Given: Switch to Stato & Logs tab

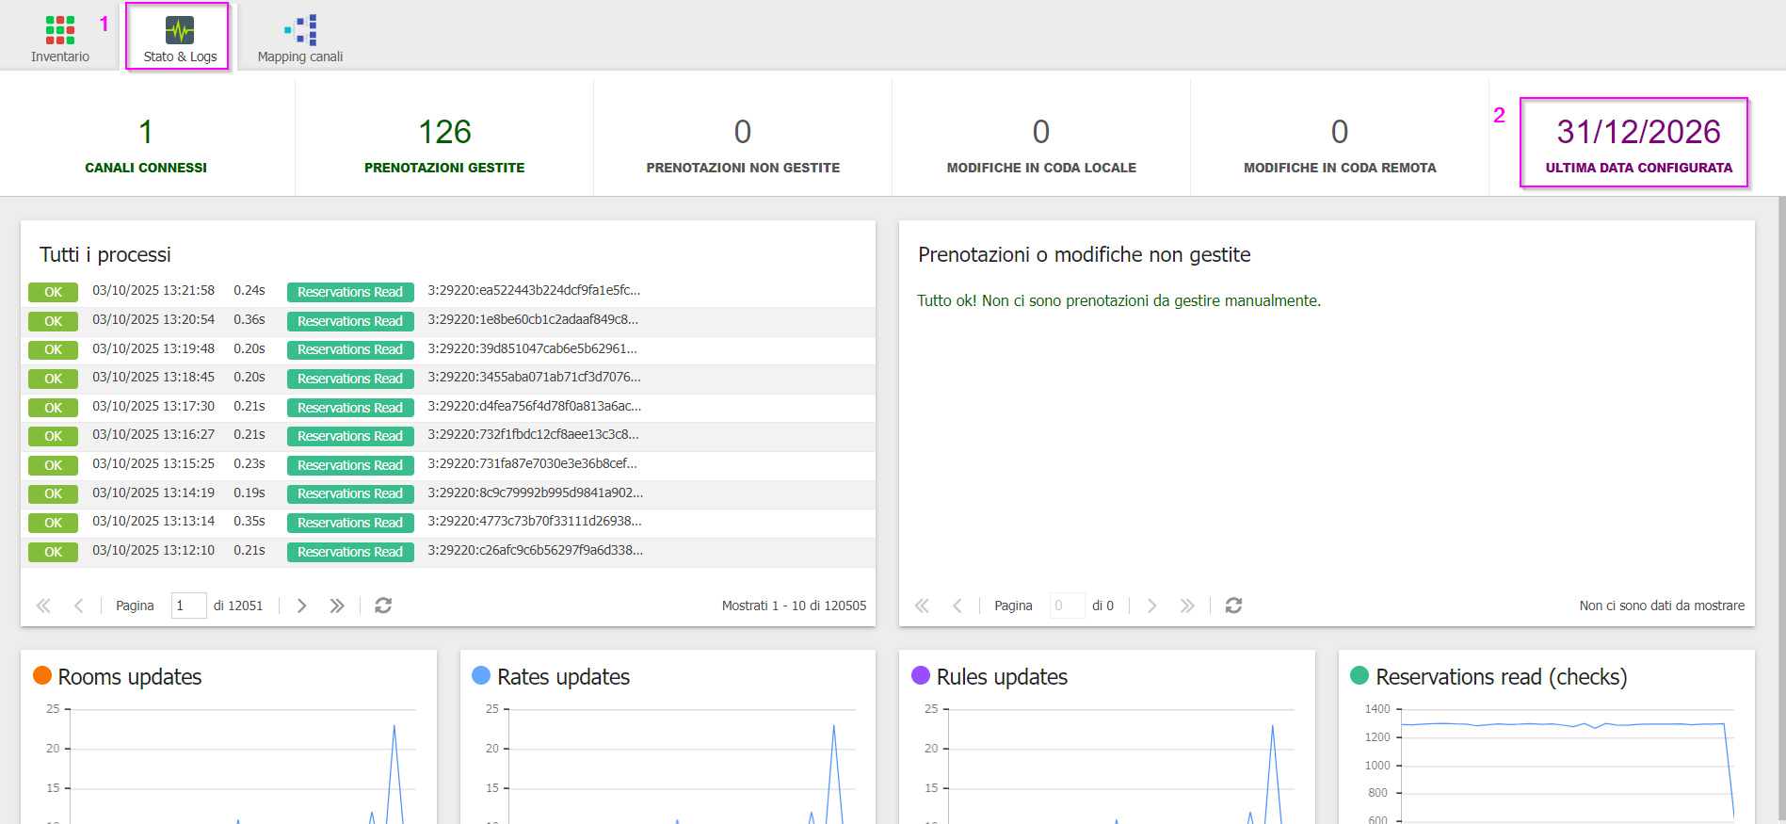Looking at the screenshot, I should (179, 40).
